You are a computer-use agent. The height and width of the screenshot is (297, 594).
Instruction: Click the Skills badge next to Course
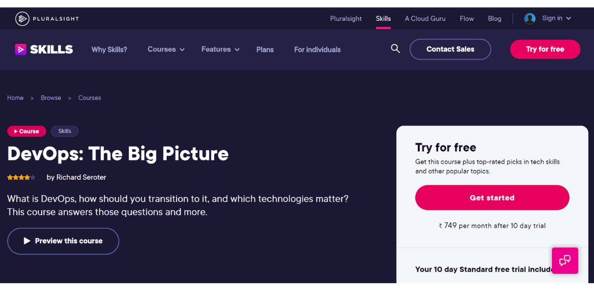[x=64, y=131]
